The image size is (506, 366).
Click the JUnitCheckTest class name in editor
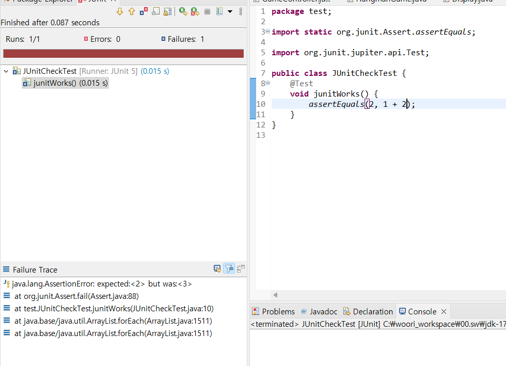(x=365, y=73)
